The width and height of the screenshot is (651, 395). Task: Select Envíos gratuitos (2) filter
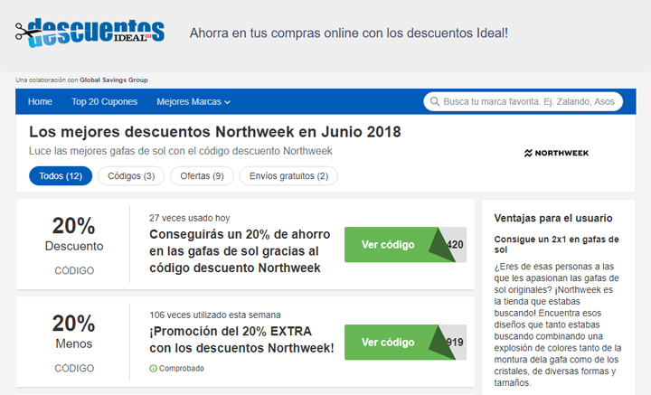288,176
